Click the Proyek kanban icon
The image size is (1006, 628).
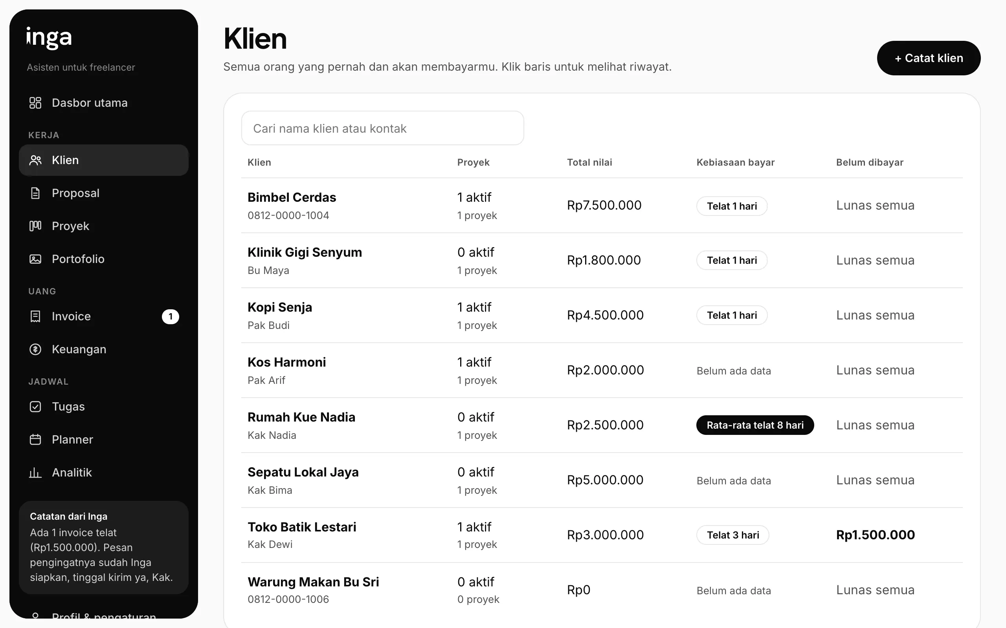tap(35, 226)
